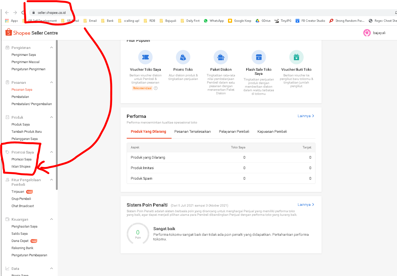The image size is (397, 276).
Task: Open the Bank bookmark folder
Action: tap(107, 21)
